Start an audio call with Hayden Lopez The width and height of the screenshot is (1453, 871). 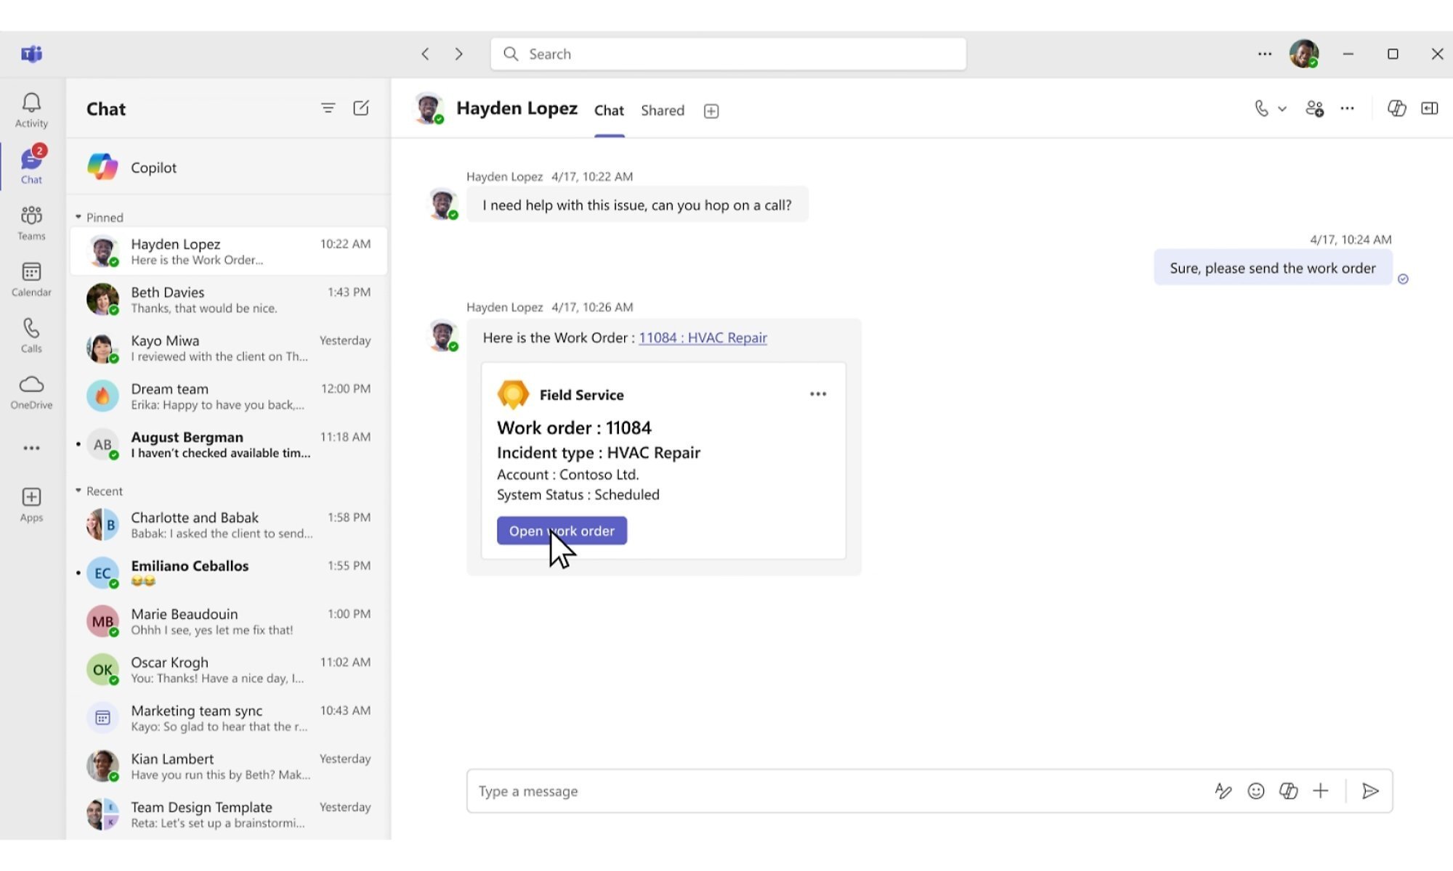(1262, 109)
